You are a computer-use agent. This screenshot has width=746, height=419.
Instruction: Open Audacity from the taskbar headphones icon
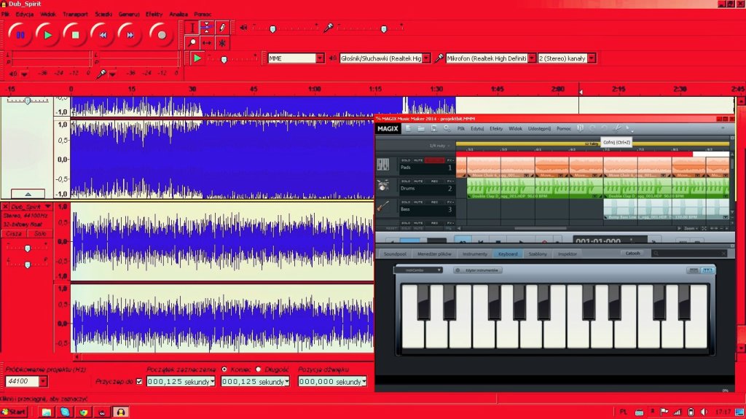(120, 412)
